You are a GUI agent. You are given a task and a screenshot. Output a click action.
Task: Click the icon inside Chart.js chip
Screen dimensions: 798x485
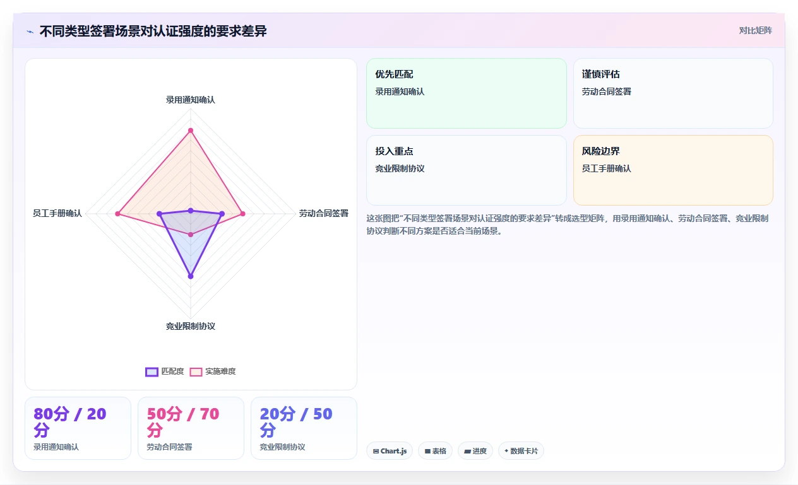pyautogui.click(x=376, y=451)
